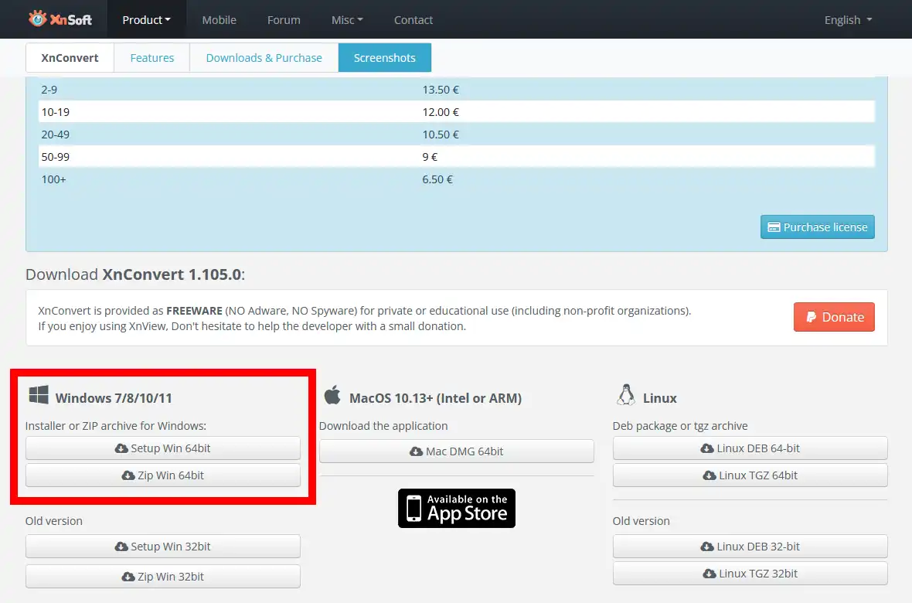This screenshot has height=603, width=912.
Task: Switch to the Features tab
Action: pyautogui.click(x=151, y=58)
